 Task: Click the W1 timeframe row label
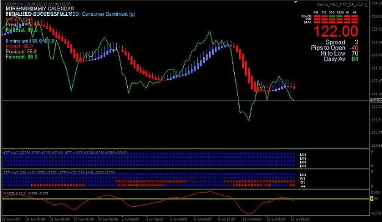[x=303, y=179]
